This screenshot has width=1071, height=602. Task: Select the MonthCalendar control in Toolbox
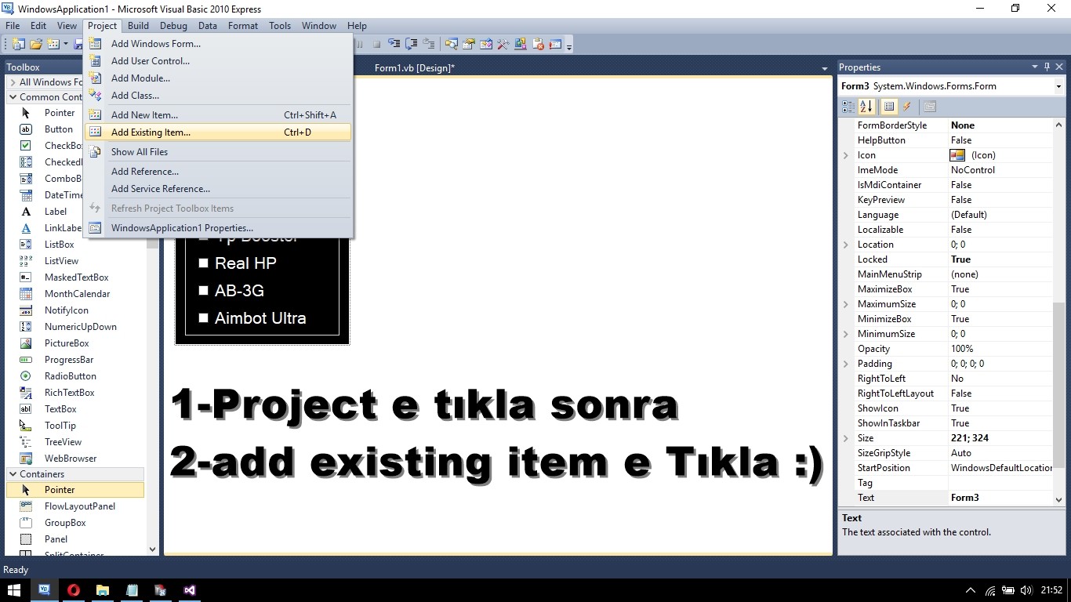(76, 294)
